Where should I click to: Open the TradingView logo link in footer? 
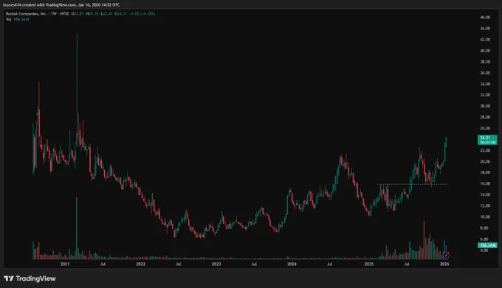pos(30,278)
